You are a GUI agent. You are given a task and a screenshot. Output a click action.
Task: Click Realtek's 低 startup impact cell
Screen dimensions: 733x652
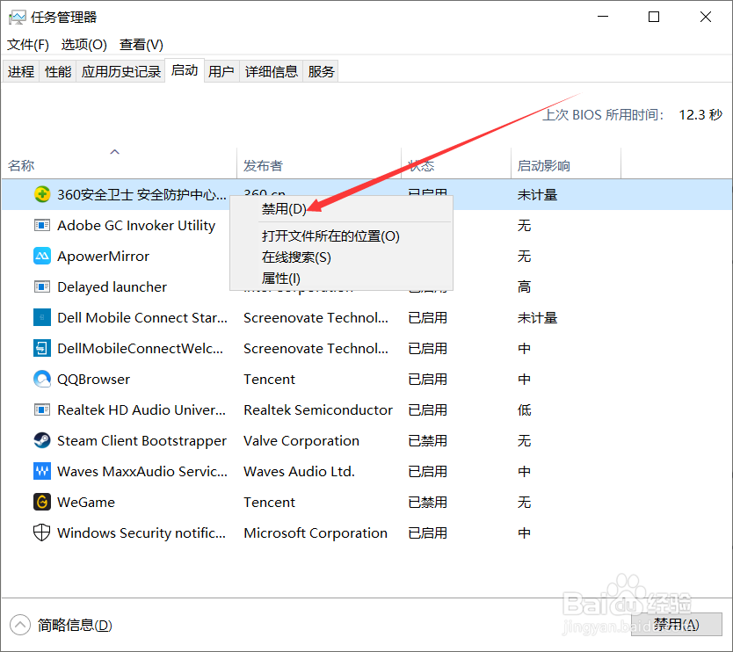click(x=524, y=409)
